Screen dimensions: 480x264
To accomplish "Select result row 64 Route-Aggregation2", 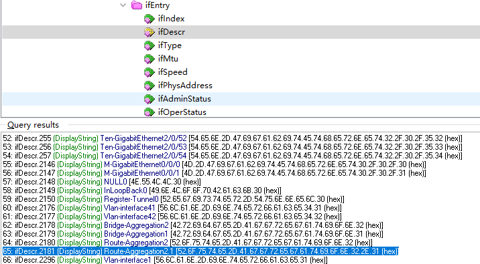I will point(188,243).
